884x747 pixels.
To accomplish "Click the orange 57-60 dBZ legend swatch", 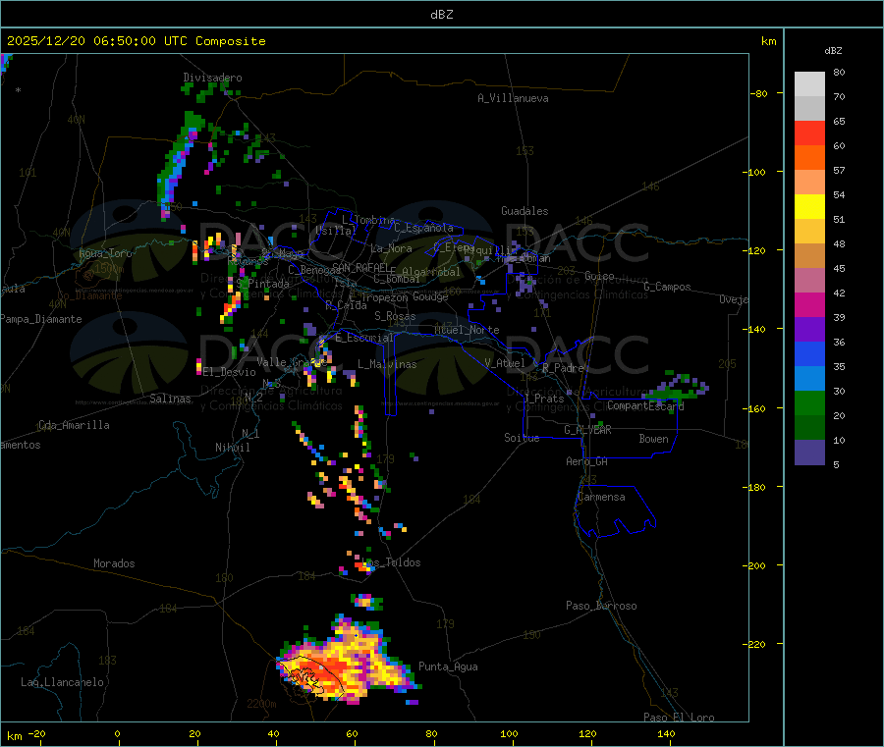I will [x=809, y=158].
